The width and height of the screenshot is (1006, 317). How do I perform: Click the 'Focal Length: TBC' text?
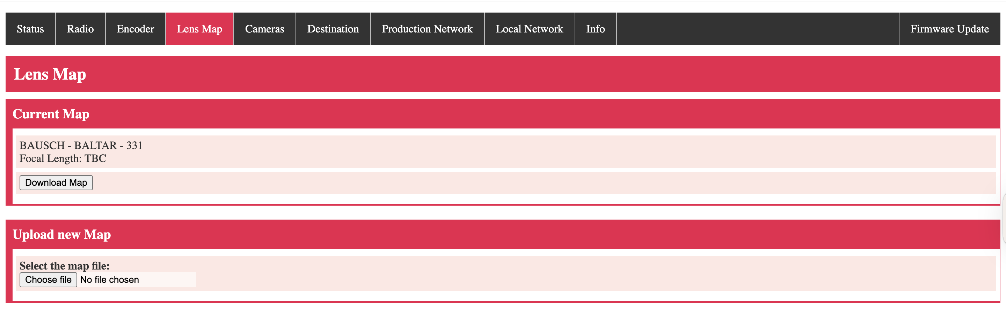click(63, 158)
